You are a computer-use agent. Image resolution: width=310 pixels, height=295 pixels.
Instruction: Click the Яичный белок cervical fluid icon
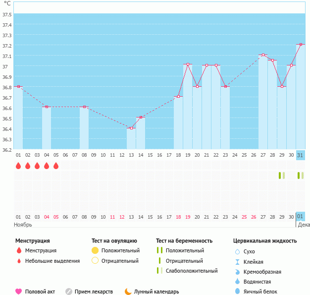pyautogui.click(x=237, y=292)
